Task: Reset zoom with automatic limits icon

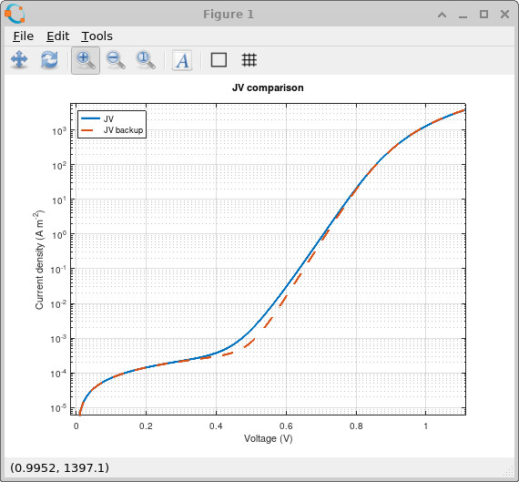Action: click(x=146, y=60)
